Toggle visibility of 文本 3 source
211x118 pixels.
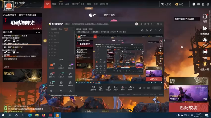click(50, 36)
